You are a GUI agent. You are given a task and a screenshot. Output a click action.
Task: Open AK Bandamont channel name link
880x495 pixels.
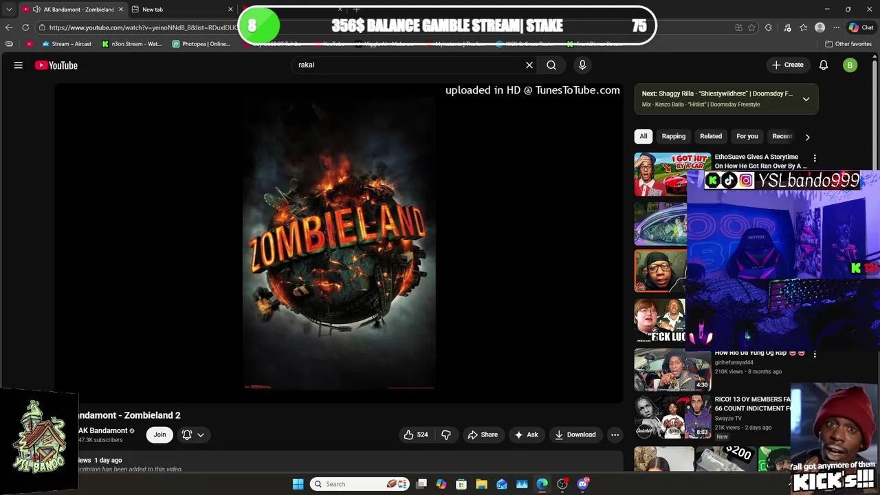tap(102, 430)
